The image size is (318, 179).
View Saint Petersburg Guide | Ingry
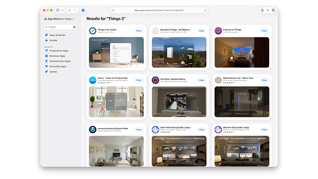202,130
